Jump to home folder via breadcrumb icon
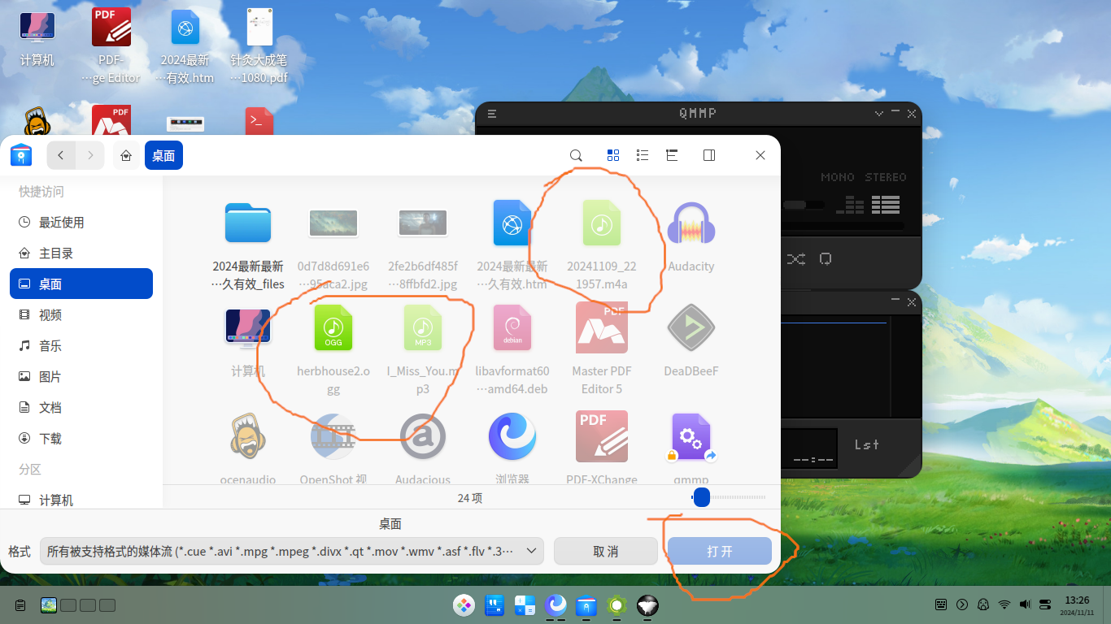The height and width of the screenshot is (624, 1111). click(126, 155)
